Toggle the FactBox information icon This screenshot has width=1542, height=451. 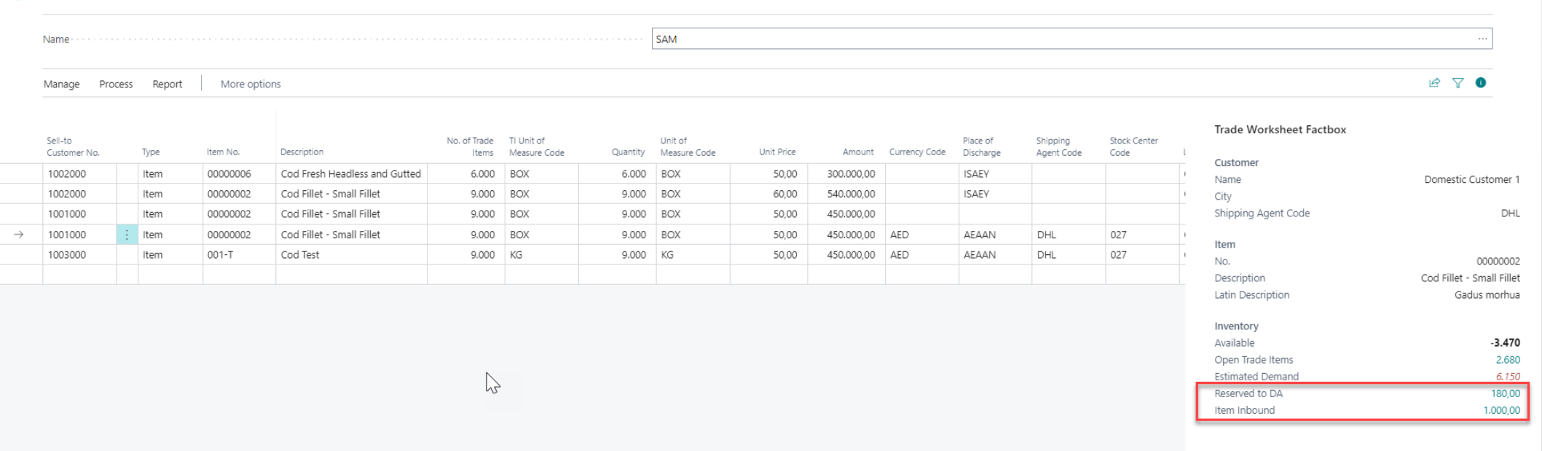click(1480, 83)
